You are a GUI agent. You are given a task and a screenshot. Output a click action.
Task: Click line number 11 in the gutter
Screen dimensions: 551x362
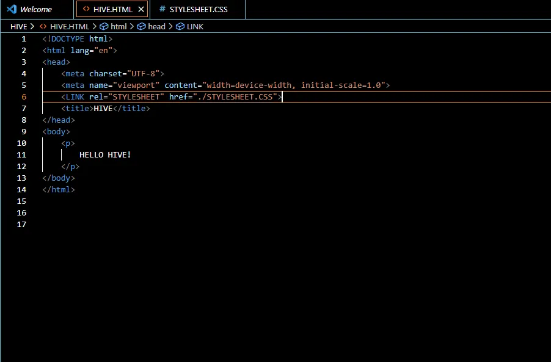pos(21,154)
